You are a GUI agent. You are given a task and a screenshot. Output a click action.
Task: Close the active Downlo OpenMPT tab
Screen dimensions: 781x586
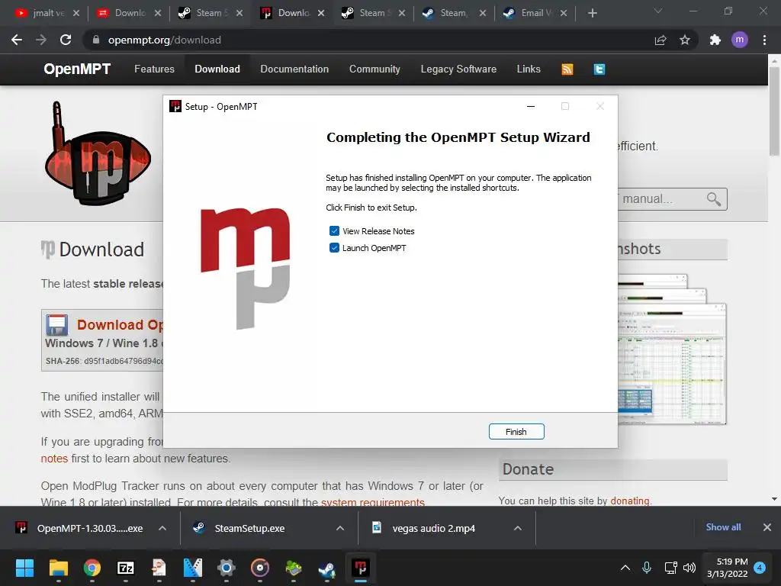[321, 13]
